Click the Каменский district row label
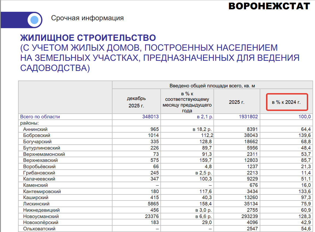Image resolution: width=315 pixels, height=232 pixels. (36, 185)
